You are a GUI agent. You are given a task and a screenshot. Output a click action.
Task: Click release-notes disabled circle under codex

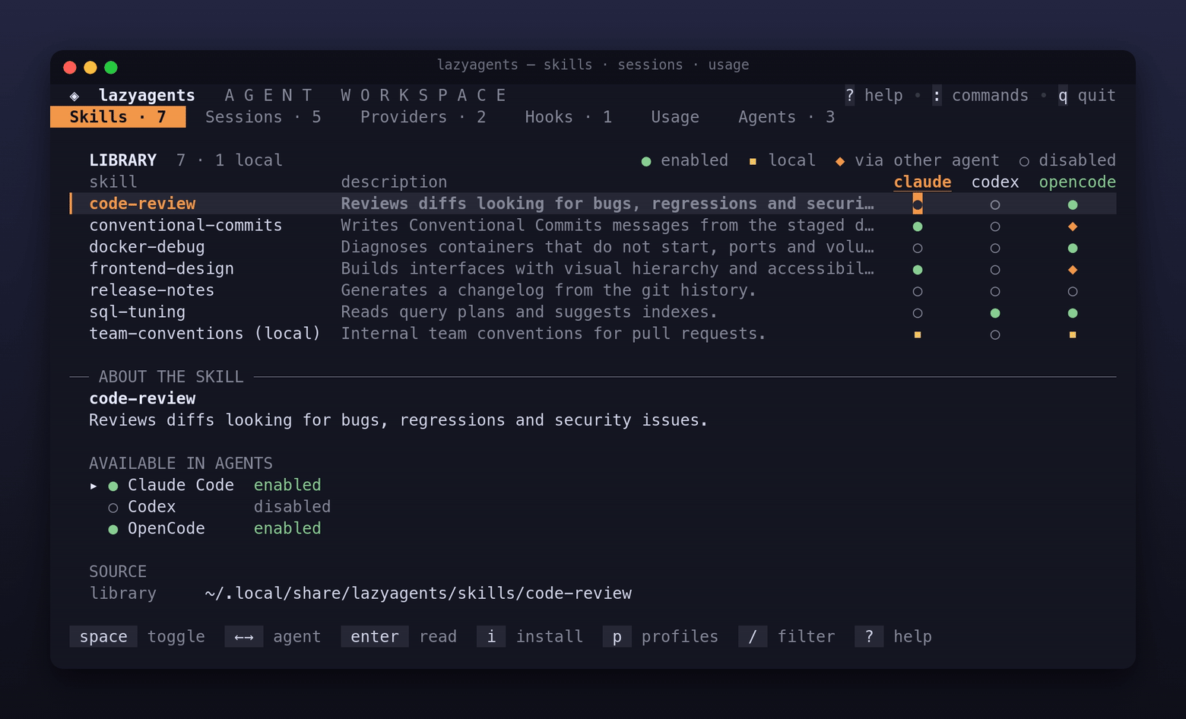point(995,291)
